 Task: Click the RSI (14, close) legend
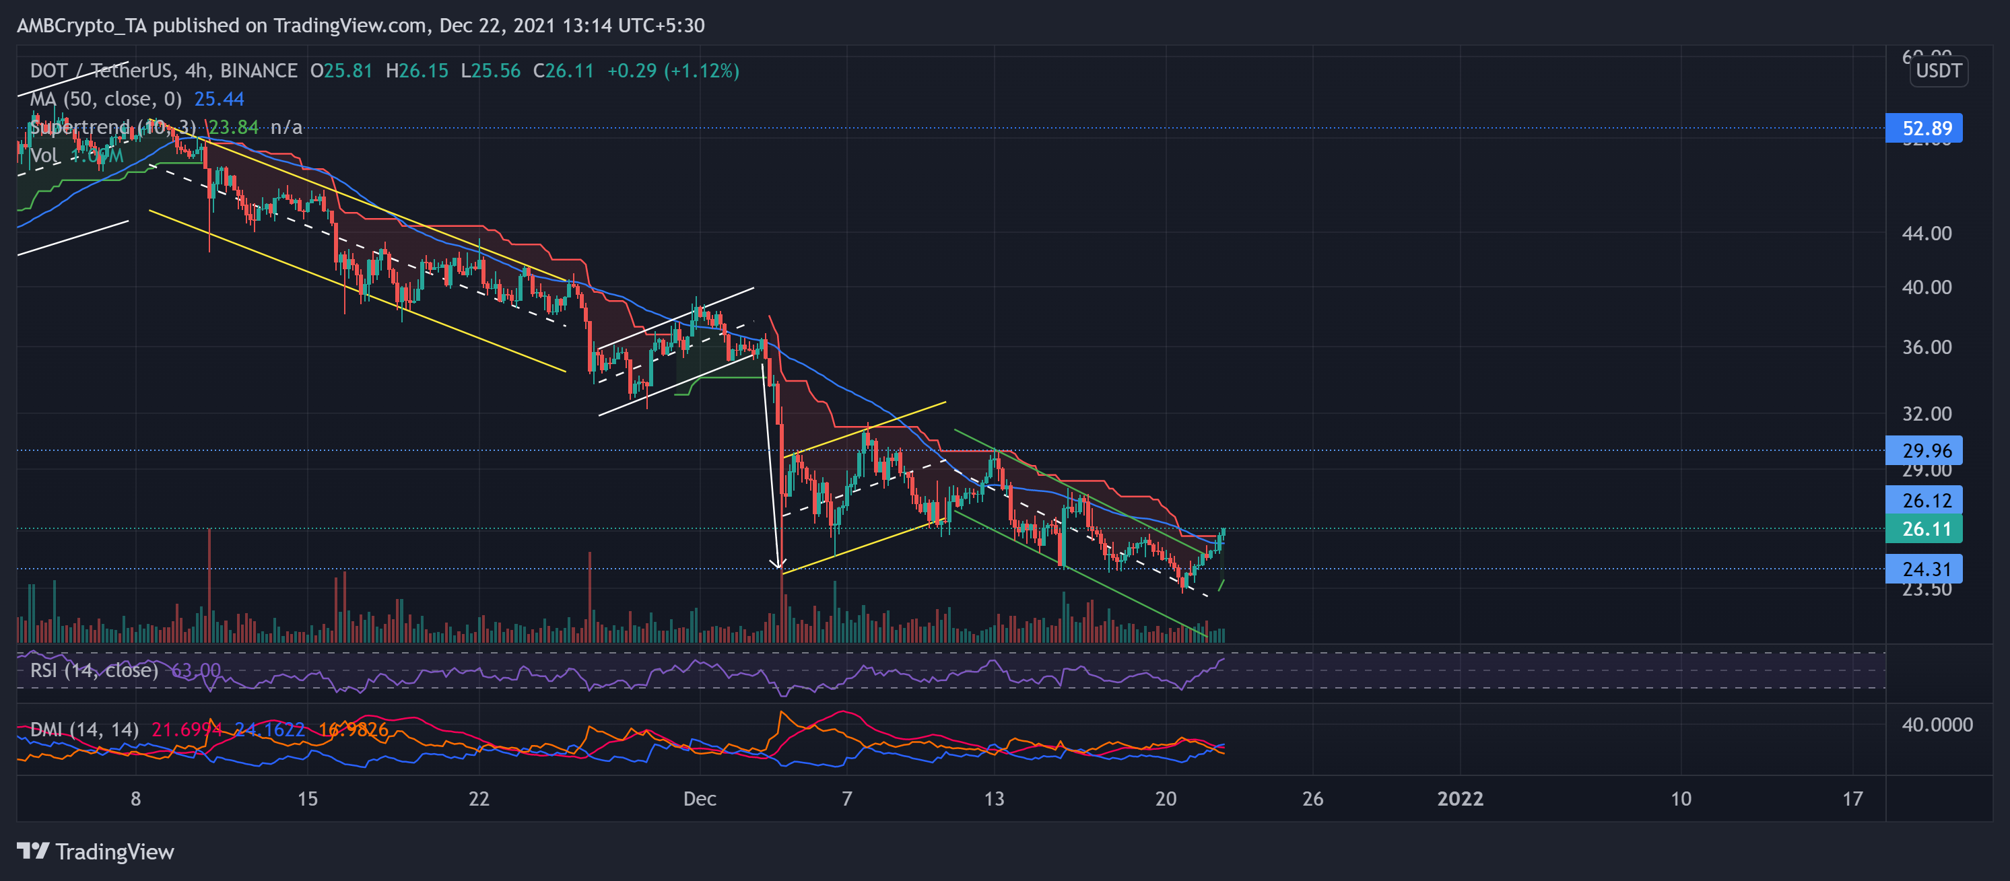click(94, 670)
